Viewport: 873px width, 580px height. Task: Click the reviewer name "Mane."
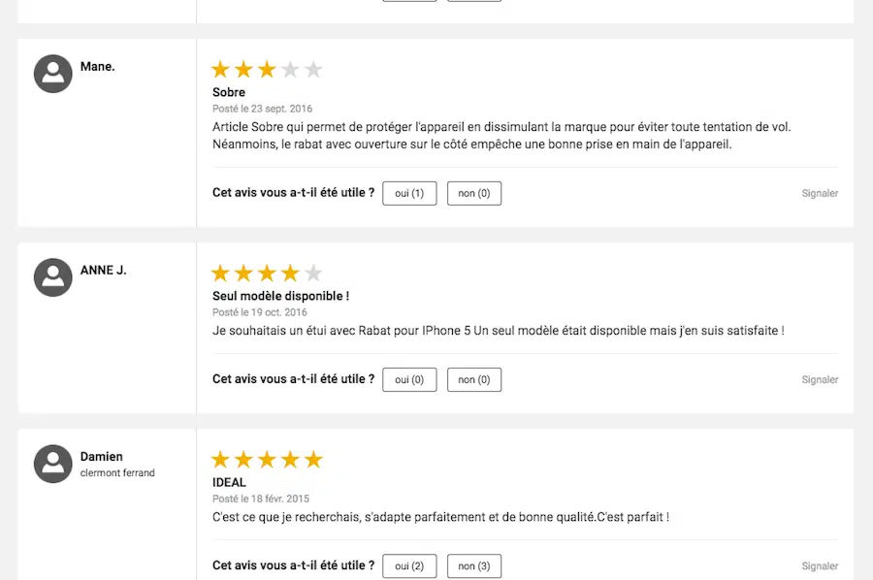coord(98,67)
